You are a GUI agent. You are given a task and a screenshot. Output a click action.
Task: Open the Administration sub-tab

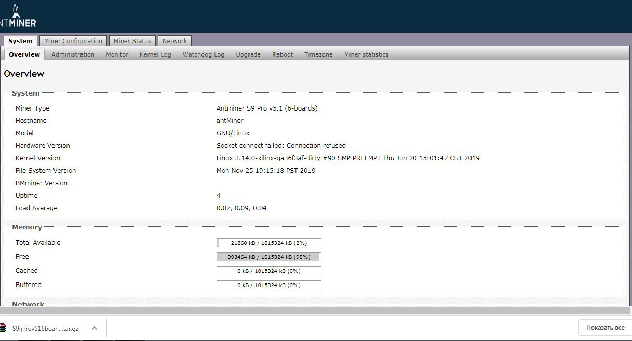click(x=73, y=54)
